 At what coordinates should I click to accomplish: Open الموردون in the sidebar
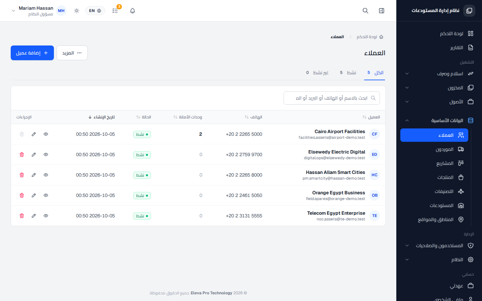coord(434,149)
